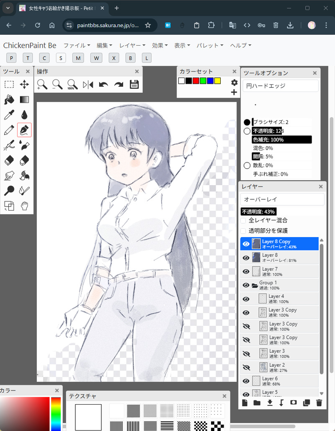This screenshot has width=335, height=431.
Task: Open the 表示 menu
Action: 182,45
